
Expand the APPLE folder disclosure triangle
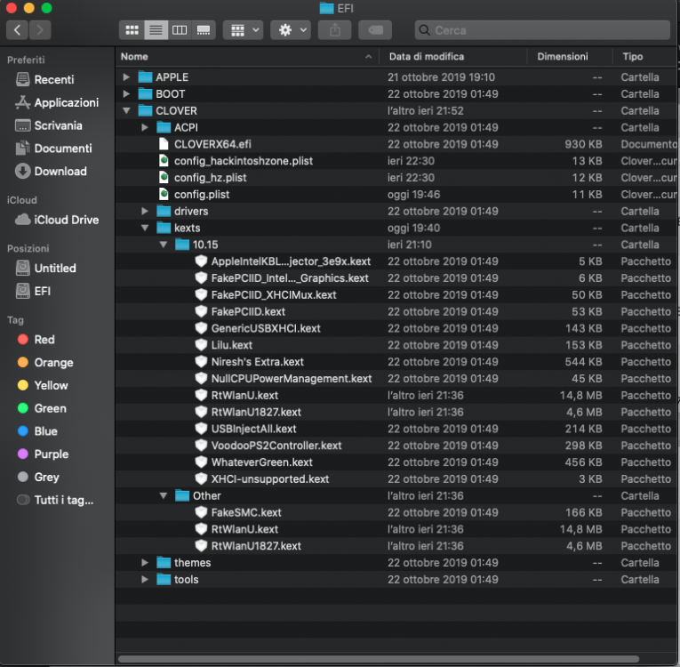pyautogui.click(x=126, y=77)
